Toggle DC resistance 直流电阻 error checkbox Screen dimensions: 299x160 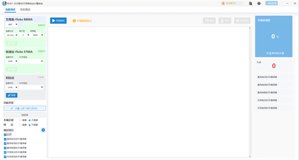click(5, 148)
